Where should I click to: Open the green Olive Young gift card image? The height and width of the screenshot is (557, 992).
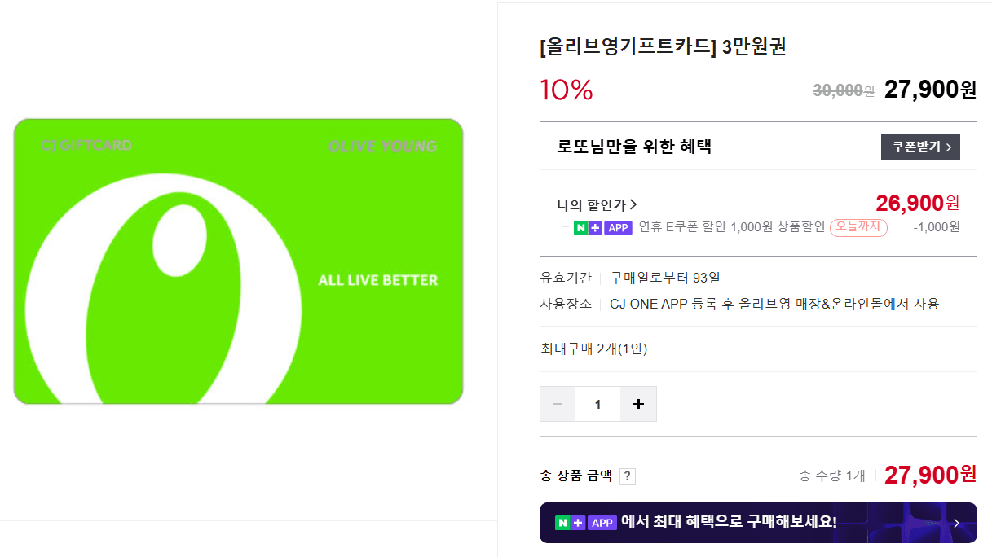tap(238, 261)
